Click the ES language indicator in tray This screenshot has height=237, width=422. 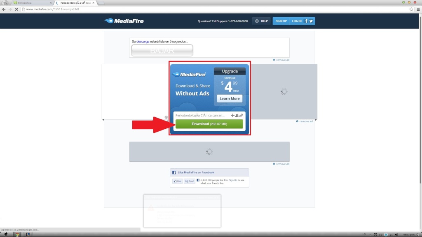tap(364, 234)
